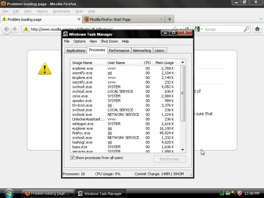Close the Mozilla Firefox Start Page tab
Image resolution: width=264 pixels, height=198 pixels.
[161, 19]
